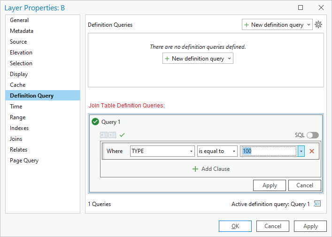
Task: Click the plus icon beside Add Clause
Action: [x=195, y=169]
